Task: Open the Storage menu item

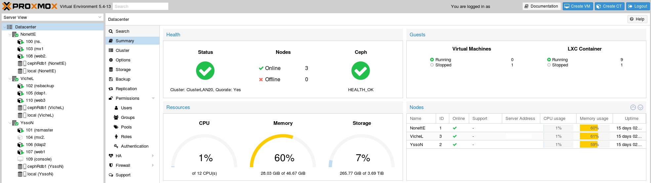Action: coord(123,70)
